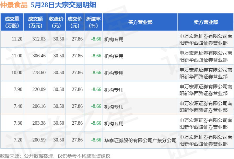Image resolution: width=234 pixels, height=159 pixels.
Task: Click 机构专用 in the 203.38 row
Action: (114, 124)
